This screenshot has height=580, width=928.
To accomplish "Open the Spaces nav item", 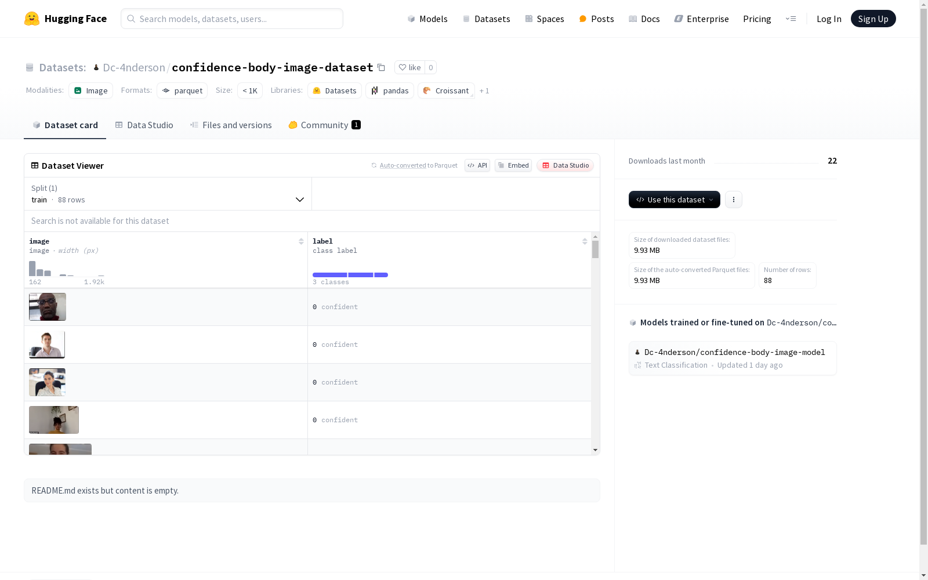I will [545, 19].
